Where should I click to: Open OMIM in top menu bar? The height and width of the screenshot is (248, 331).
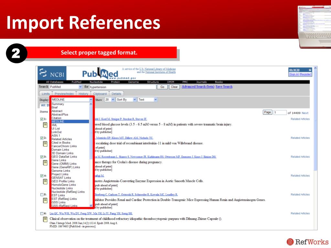pos(171,82)
